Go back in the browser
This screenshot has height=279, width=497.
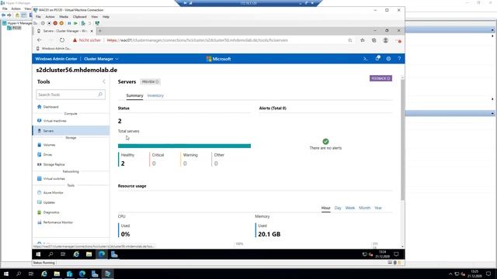[x=40, y=40]
